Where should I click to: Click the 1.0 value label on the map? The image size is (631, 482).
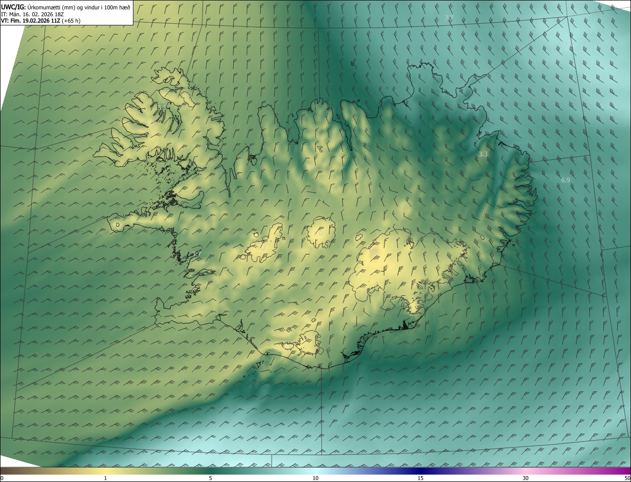pos(318,234)
